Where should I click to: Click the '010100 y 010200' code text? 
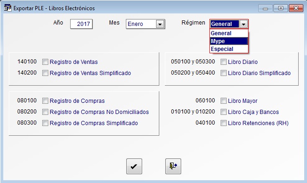(193, 112)
